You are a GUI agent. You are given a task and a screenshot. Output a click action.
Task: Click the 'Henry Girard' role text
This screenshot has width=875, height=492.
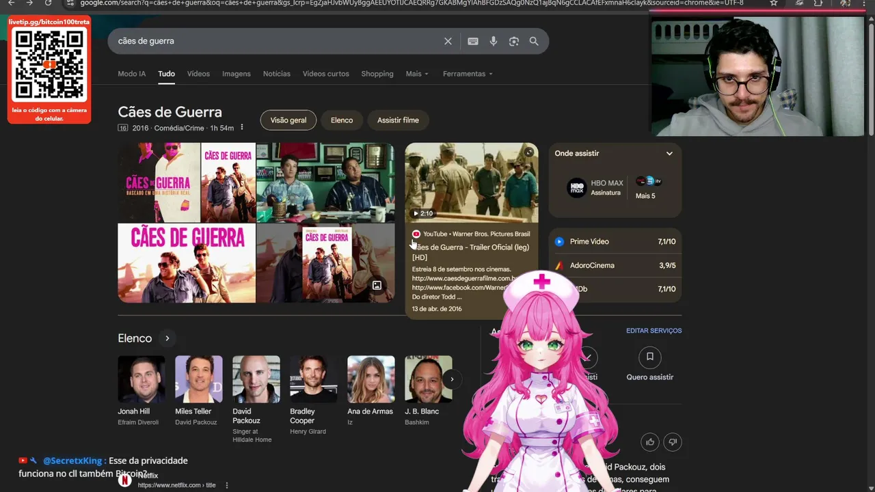(x=308, y=432)
